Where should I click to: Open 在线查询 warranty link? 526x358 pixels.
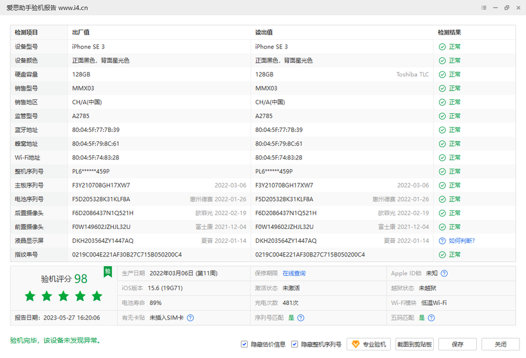[x=294, y=273]
